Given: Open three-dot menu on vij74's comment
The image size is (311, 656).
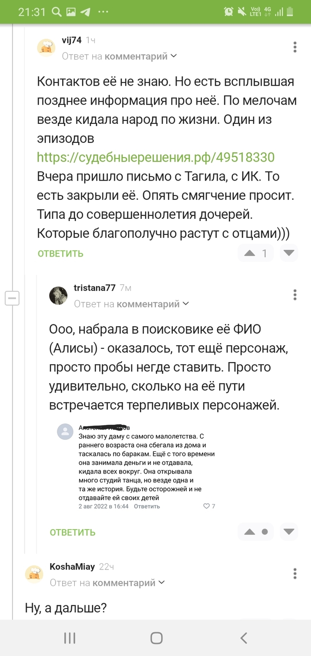Looking at the screenshot, I should [x=295, y=47].
